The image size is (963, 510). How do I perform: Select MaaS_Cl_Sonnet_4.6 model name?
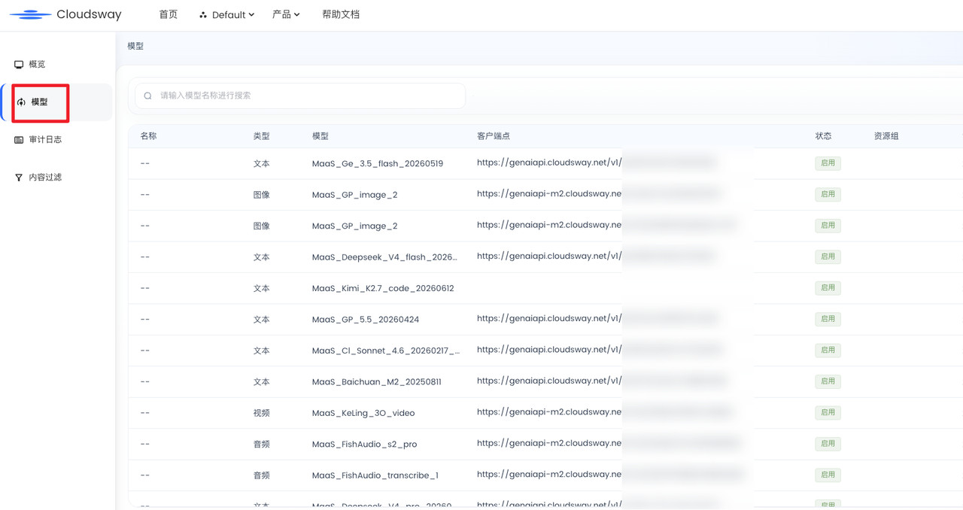pos(386,351)
